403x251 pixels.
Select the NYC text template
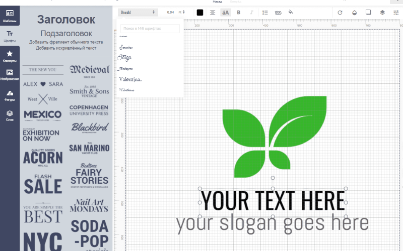(43, 241)
